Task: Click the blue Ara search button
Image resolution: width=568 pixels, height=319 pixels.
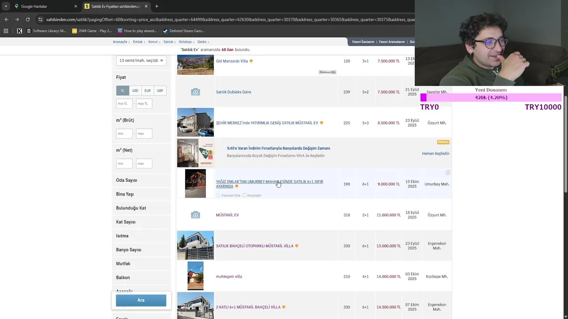Action: (141, 300)
